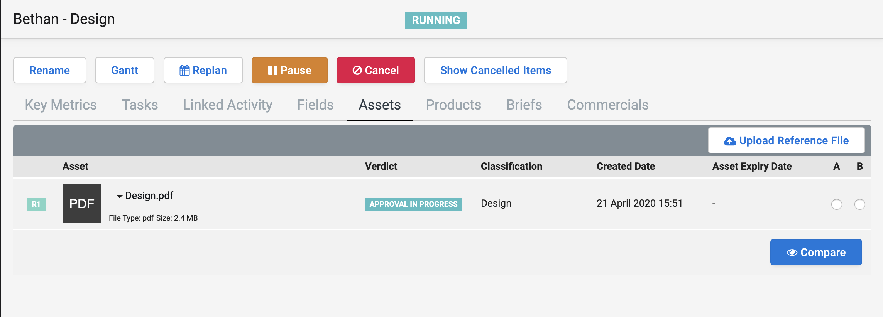View the Briefs tab
Screen dimensions: 883x317
point(524,105)
